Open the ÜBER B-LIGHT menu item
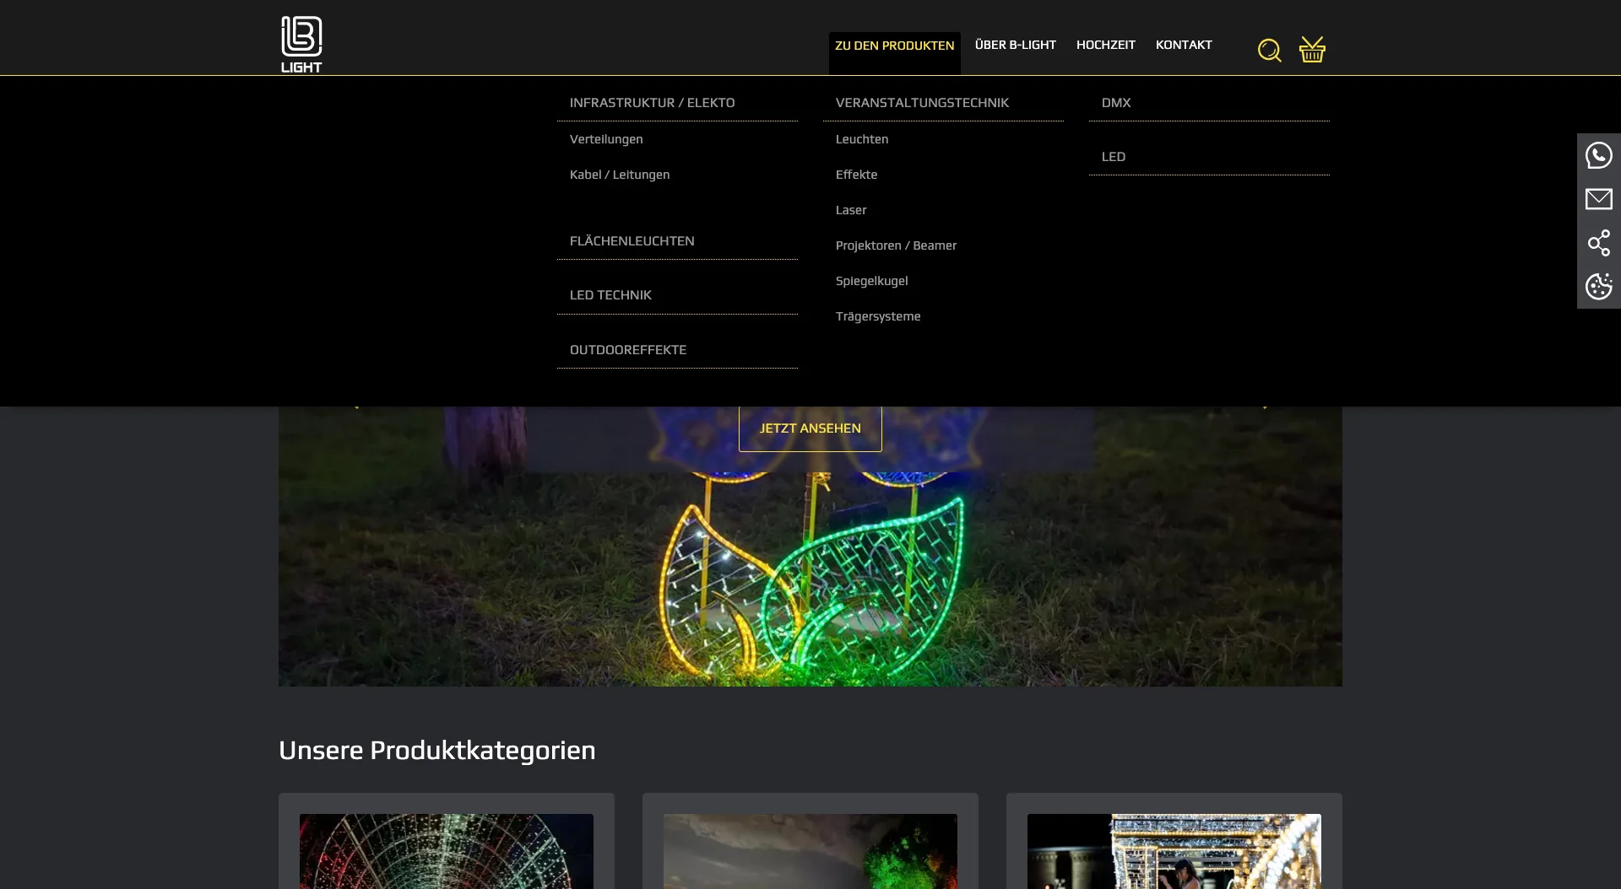 click(1015, 45)
